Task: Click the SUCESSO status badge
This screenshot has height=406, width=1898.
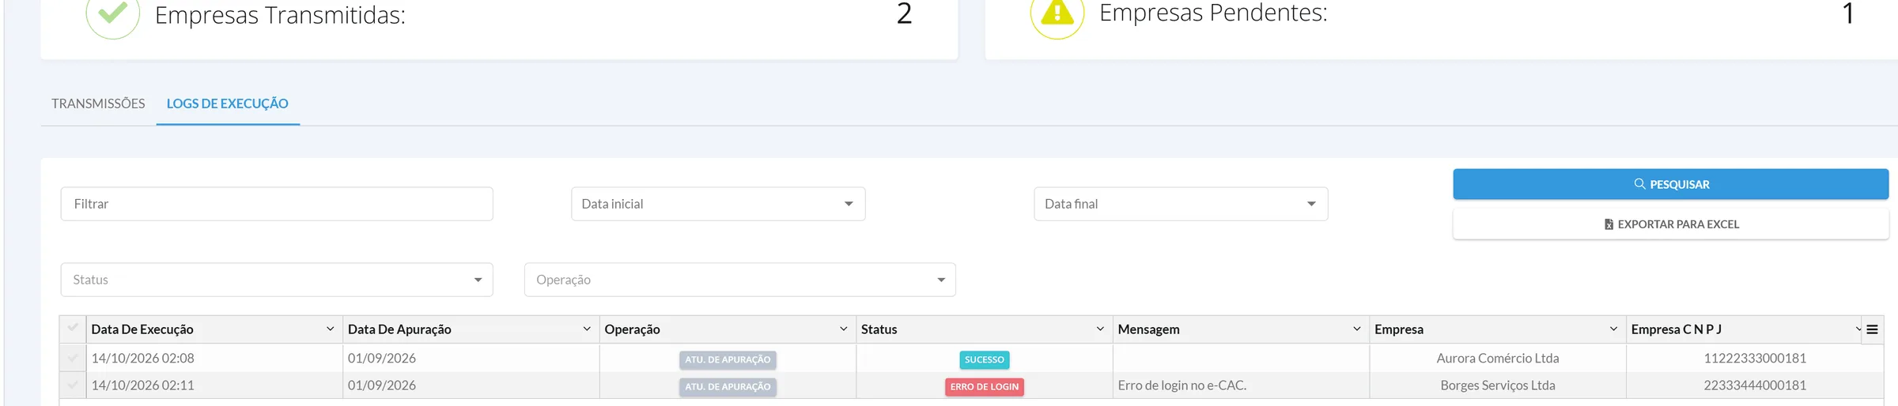Action: 984,359
